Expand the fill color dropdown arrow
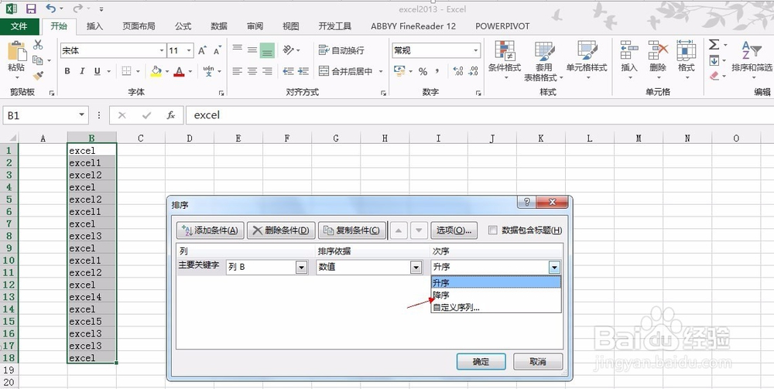The height and width of the screenshot is (389, 774). click(x=167, y=71)
